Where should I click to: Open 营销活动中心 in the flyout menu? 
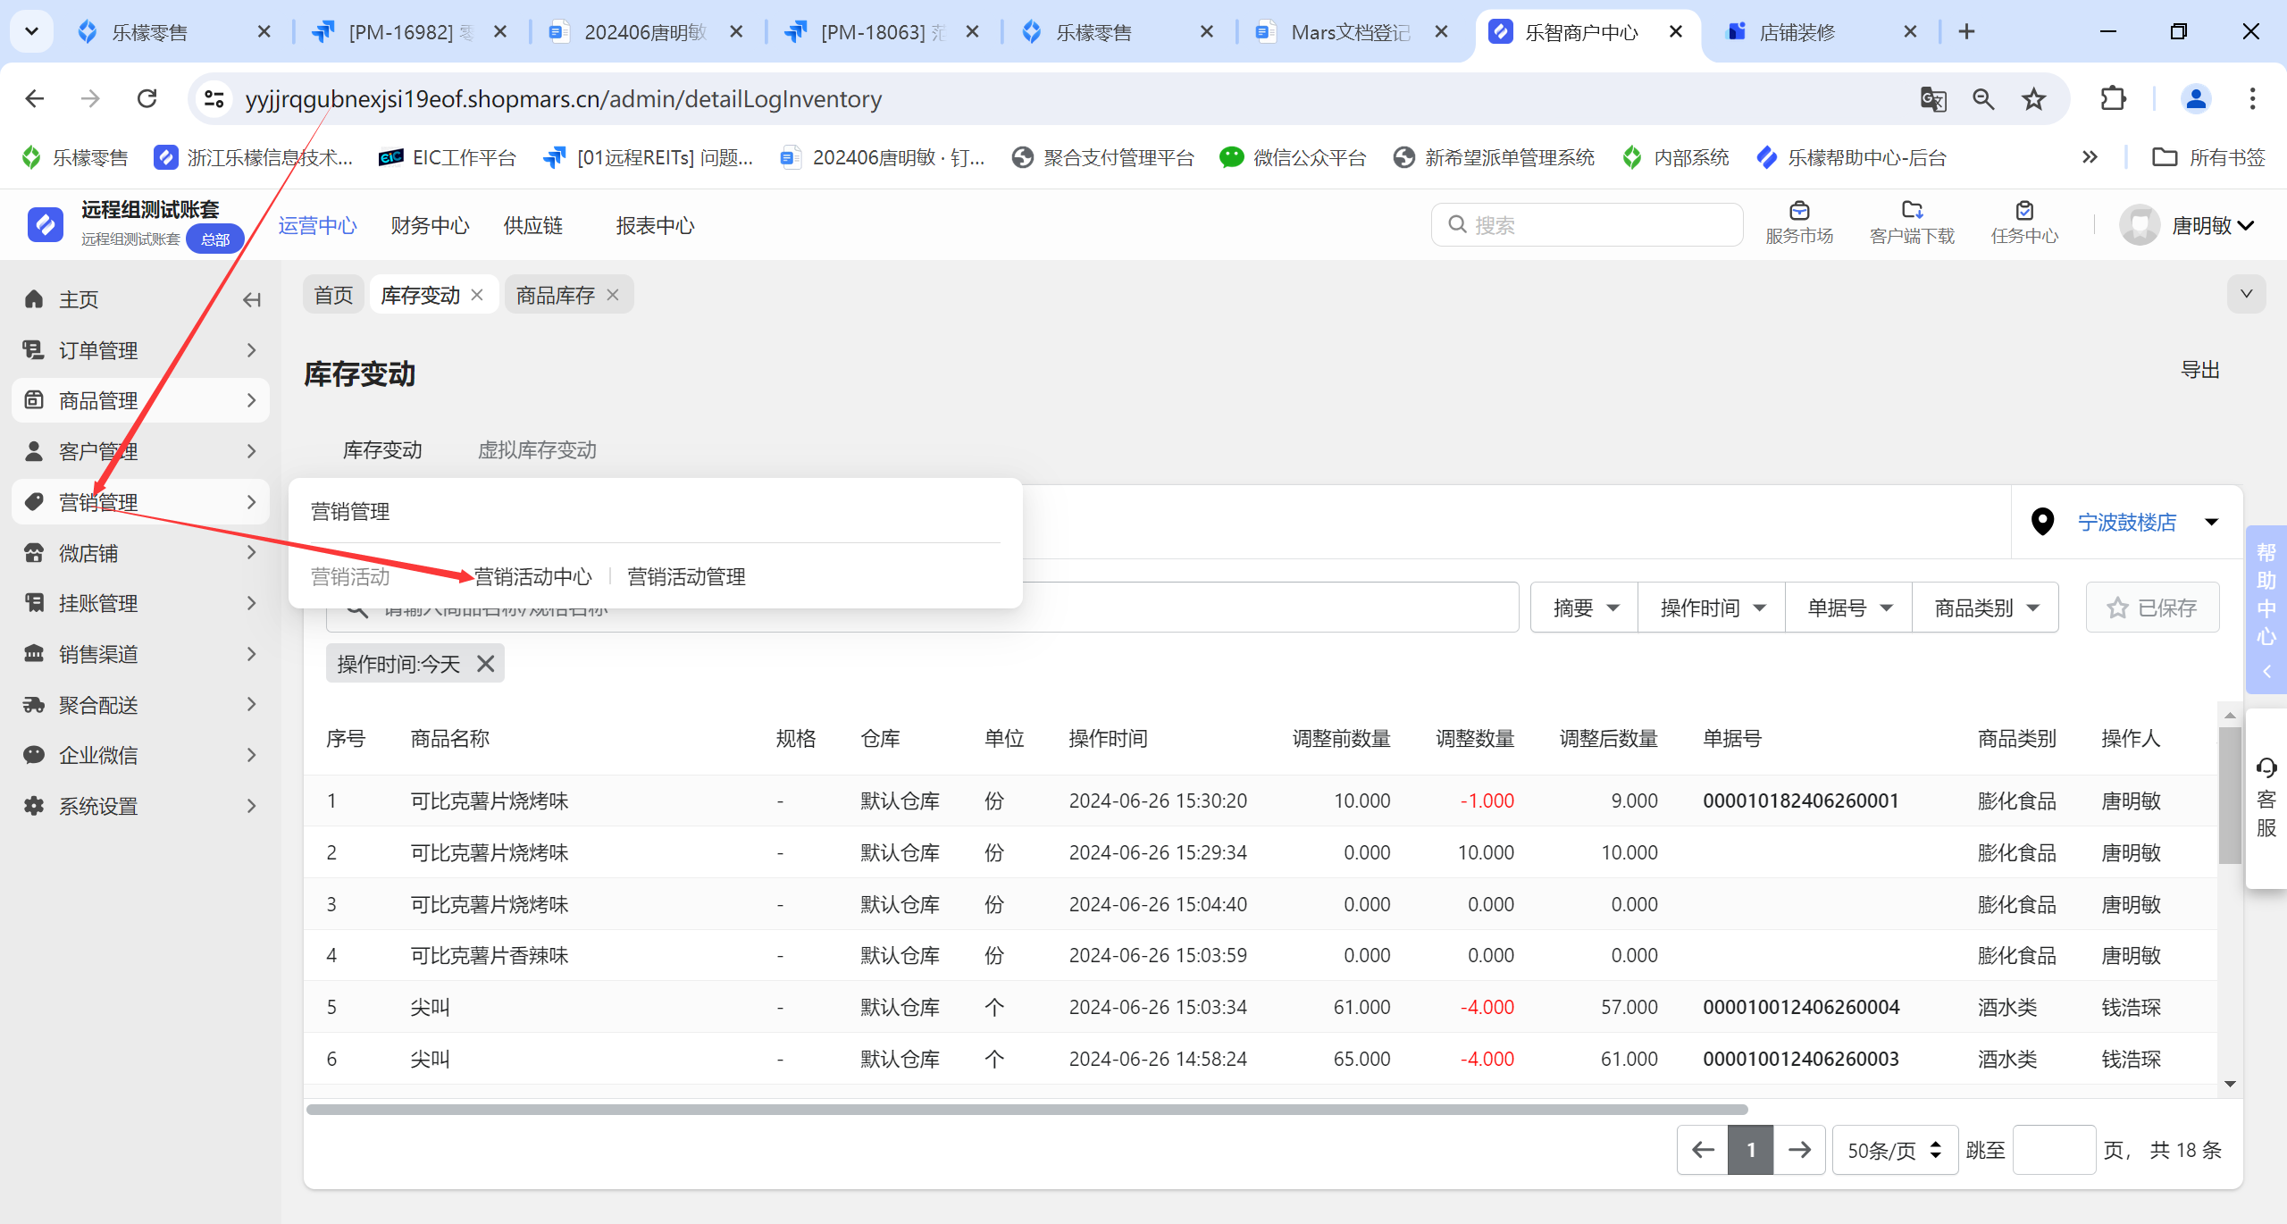pyautogui.click(x=533, y=577)
